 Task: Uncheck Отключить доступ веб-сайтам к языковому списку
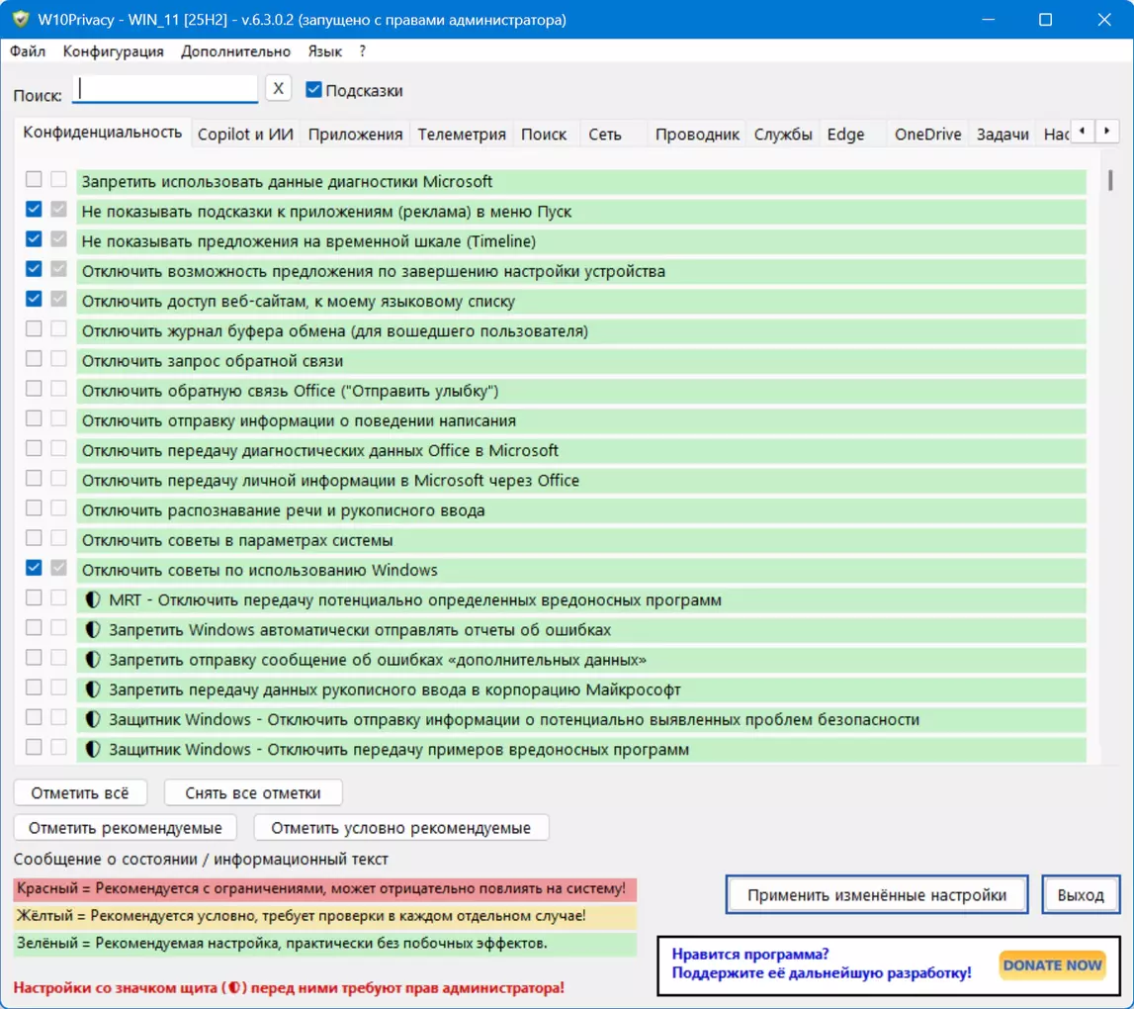34,299
